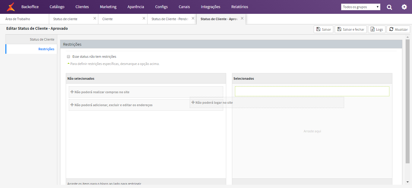Click the 'Salvar e fechar' button
The image size is (412, 188).
(351, 29)
